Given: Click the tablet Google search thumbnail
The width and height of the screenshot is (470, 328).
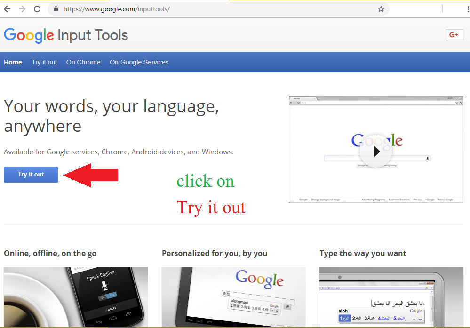Looking at the screenshot, I should coord(233,297).
